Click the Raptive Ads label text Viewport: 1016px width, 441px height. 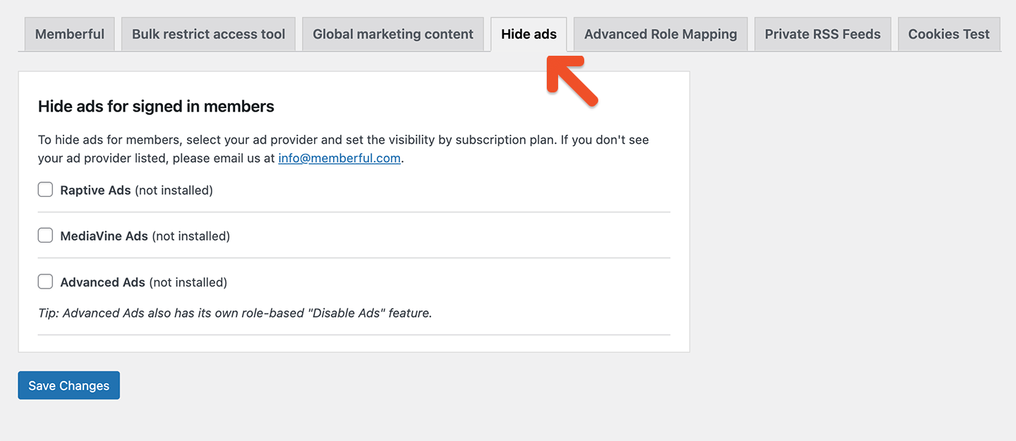click(x=95, y=190)
